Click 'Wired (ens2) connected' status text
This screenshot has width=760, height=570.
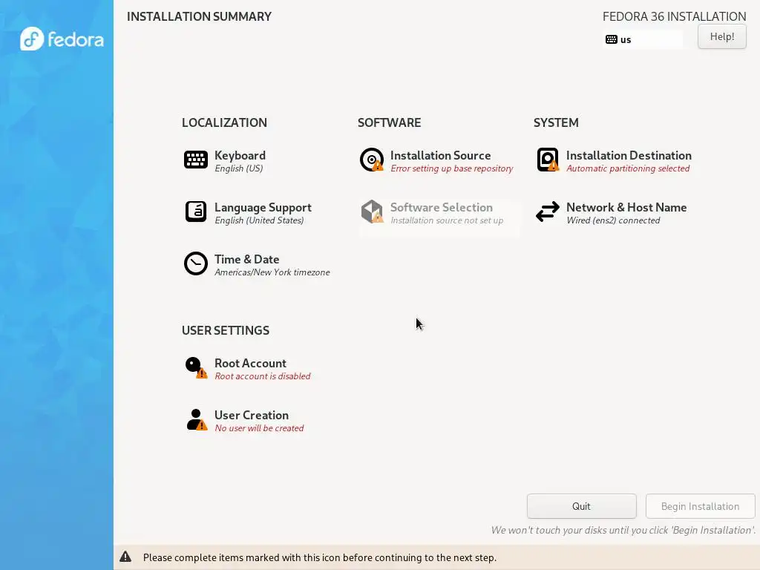pyautogui.click(x=613, y=220)
